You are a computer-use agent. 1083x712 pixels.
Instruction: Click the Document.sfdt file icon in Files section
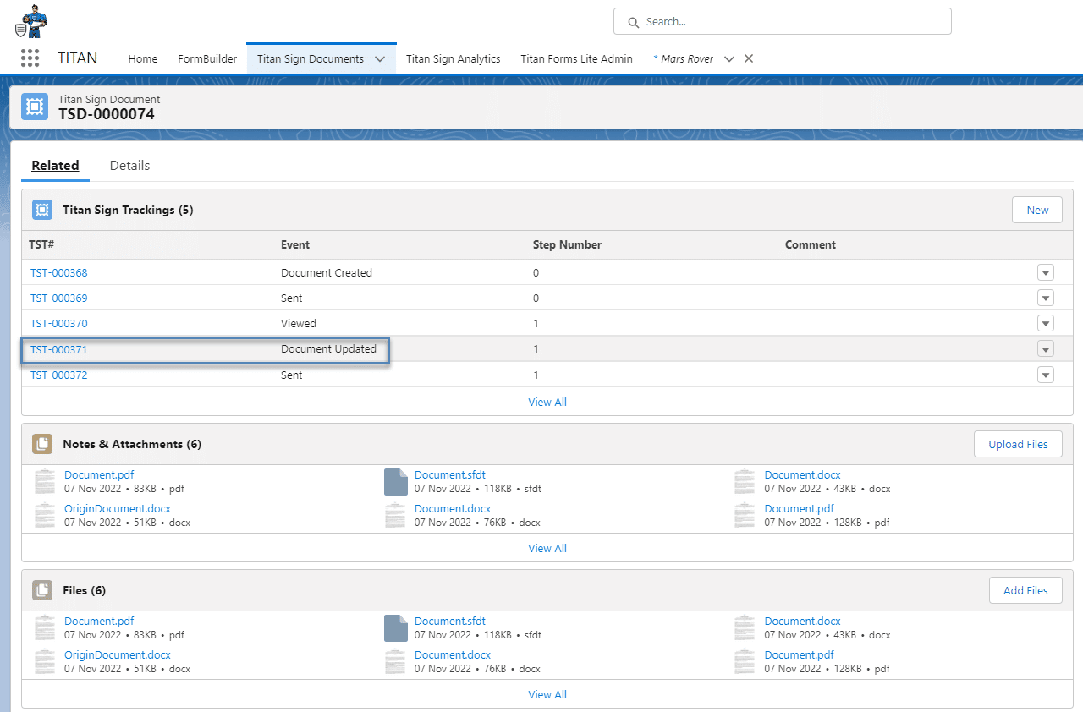396,628
